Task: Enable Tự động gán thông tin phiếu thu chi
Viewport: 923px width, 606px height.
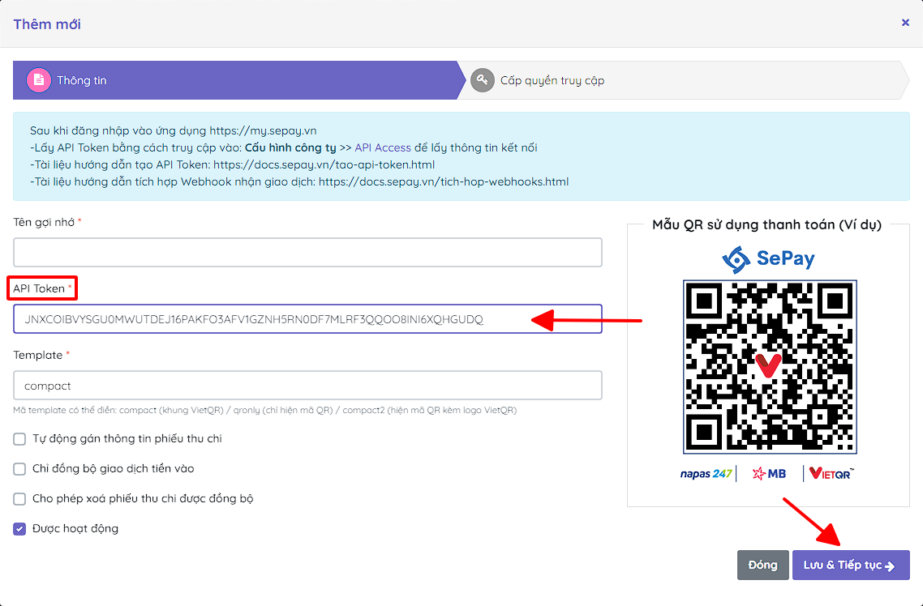Action: [x=19, y=439]
